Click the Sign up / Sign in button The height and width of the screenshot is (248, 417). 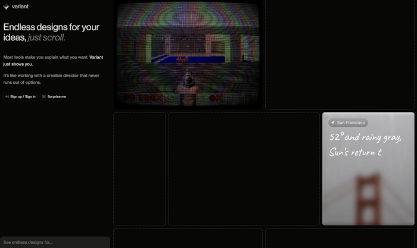click(20, 97)
